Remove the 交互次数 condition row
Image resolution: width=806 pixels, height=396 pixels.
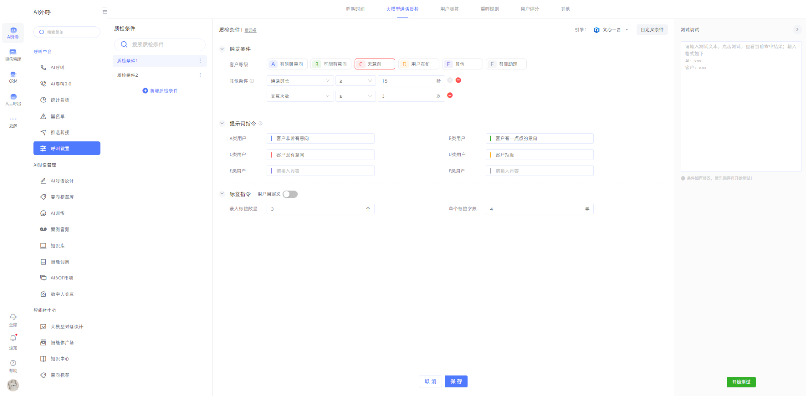(450, 96)
